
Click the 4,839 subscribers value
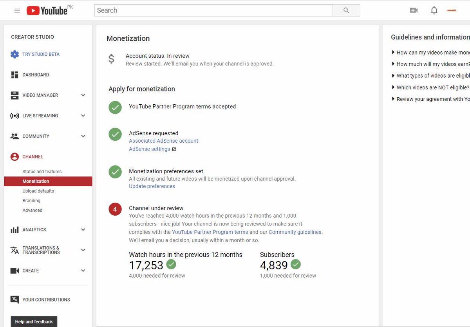pos(274,265)
